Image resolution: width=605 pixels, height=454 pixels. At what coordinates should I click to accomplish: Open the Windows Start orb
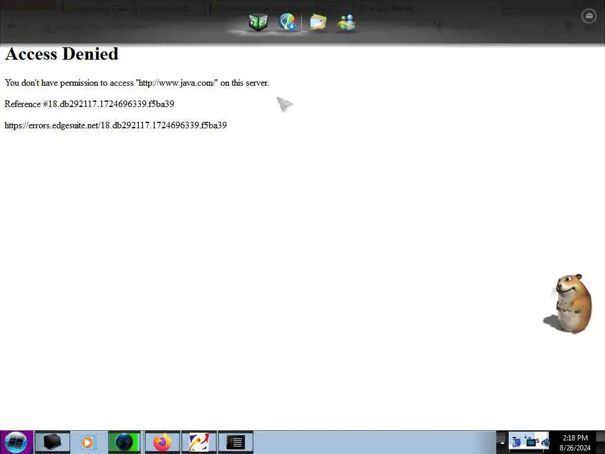(16, 442)
